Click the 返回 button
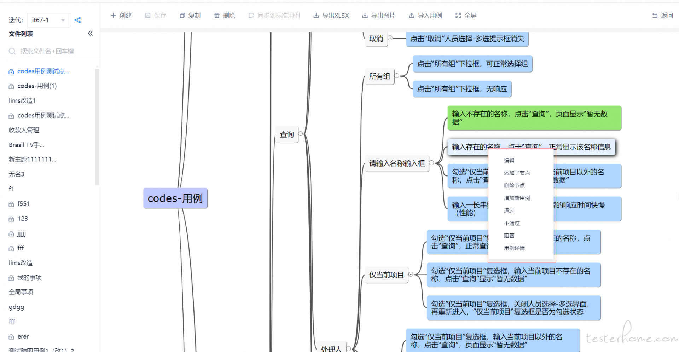This screenshot has width=679, height=352. [663, 16]
